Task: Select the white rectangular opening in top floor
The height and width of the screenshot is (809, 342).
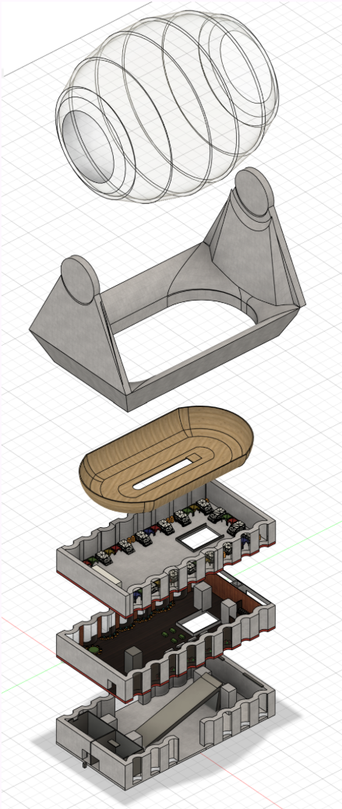Action: pyautogui.click(x=199, y=536)
